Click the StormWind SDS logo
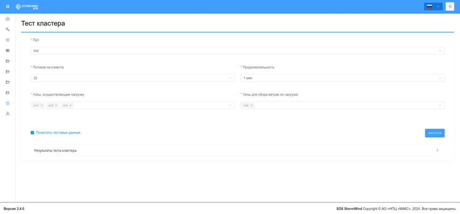Screen dimensions: 460x214 (27, 7)
